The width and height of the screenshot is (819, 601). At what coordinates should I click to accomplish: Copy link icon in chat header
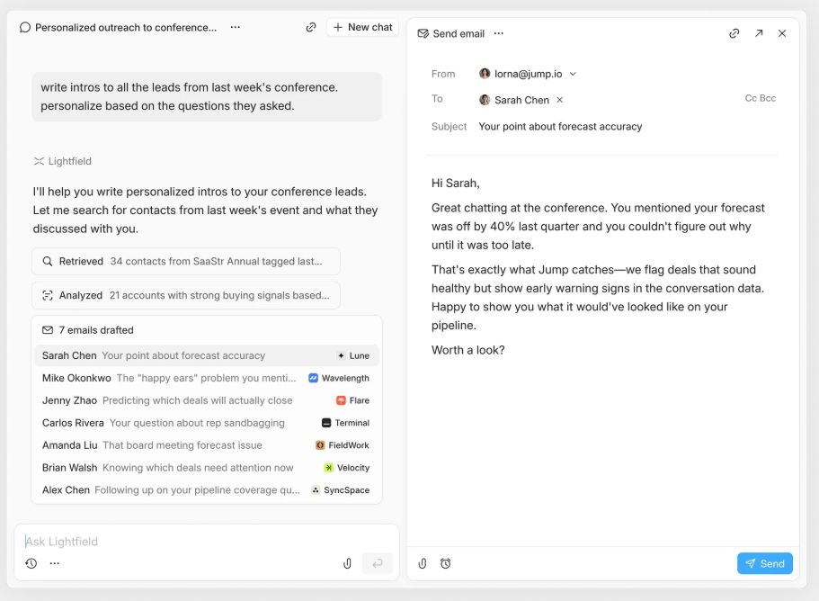tap(311, 27)
